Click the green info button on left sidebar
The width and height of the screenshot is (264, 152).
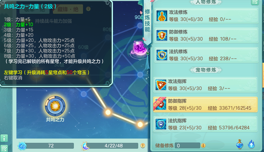(x=4, y=138)
